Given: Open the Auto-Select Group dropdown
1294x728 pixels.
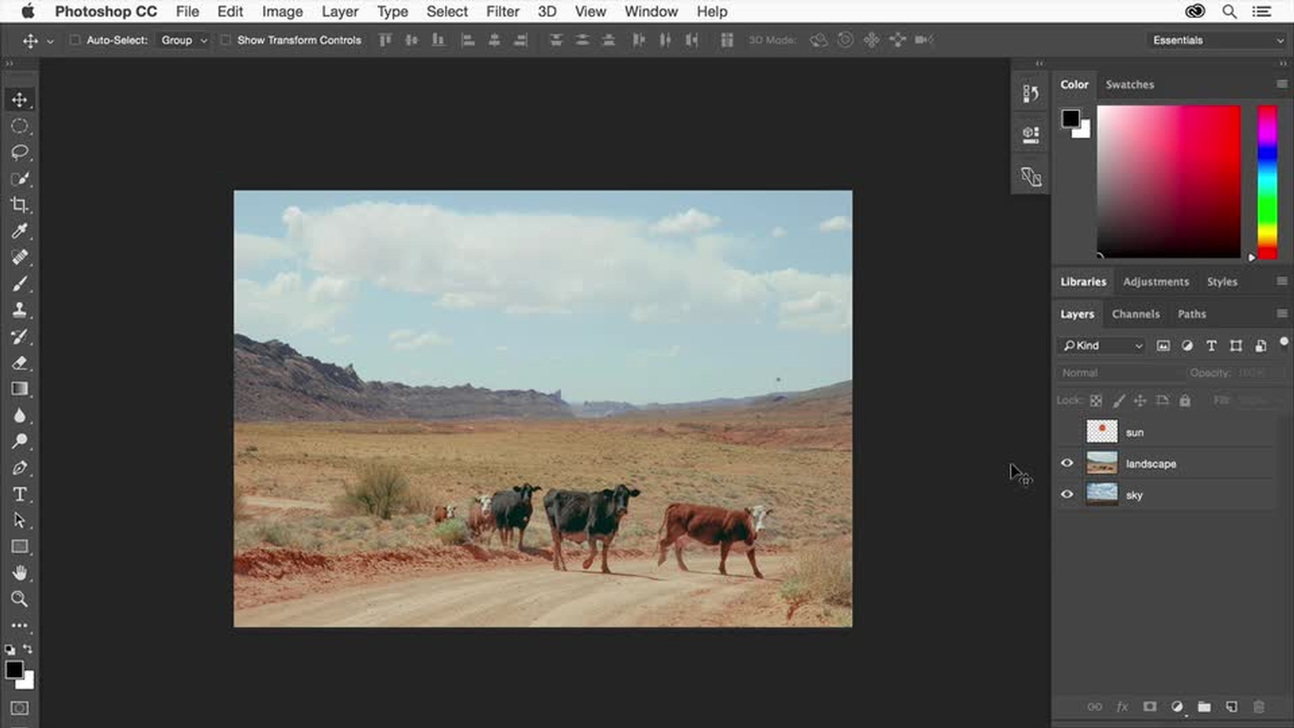Looking at the screenshot, I should [183, 40].
